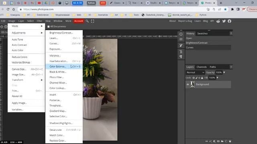Screen dimensions: 257x144
Task: Delete layer trash icon
Action: click(230, 141)
